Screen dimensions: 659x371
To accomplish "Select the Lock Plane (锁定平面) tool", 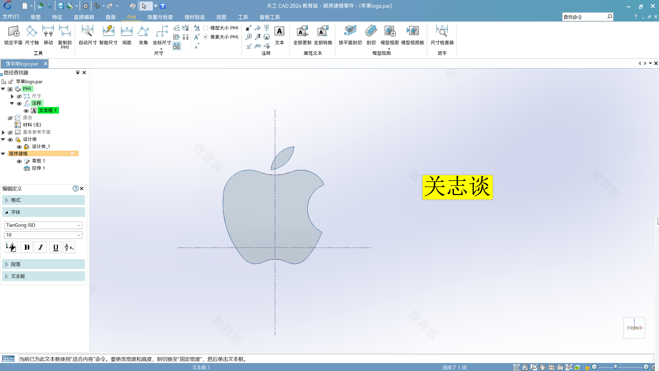I will (13, 35).
